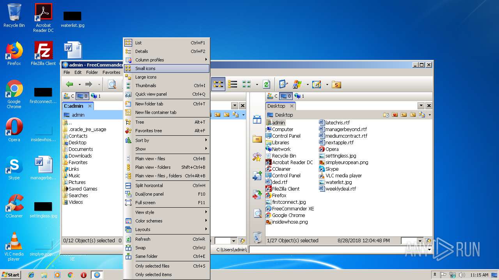Click the Windows Start button
This screenshot has width=499, height=280.
(x=11, y=275)
